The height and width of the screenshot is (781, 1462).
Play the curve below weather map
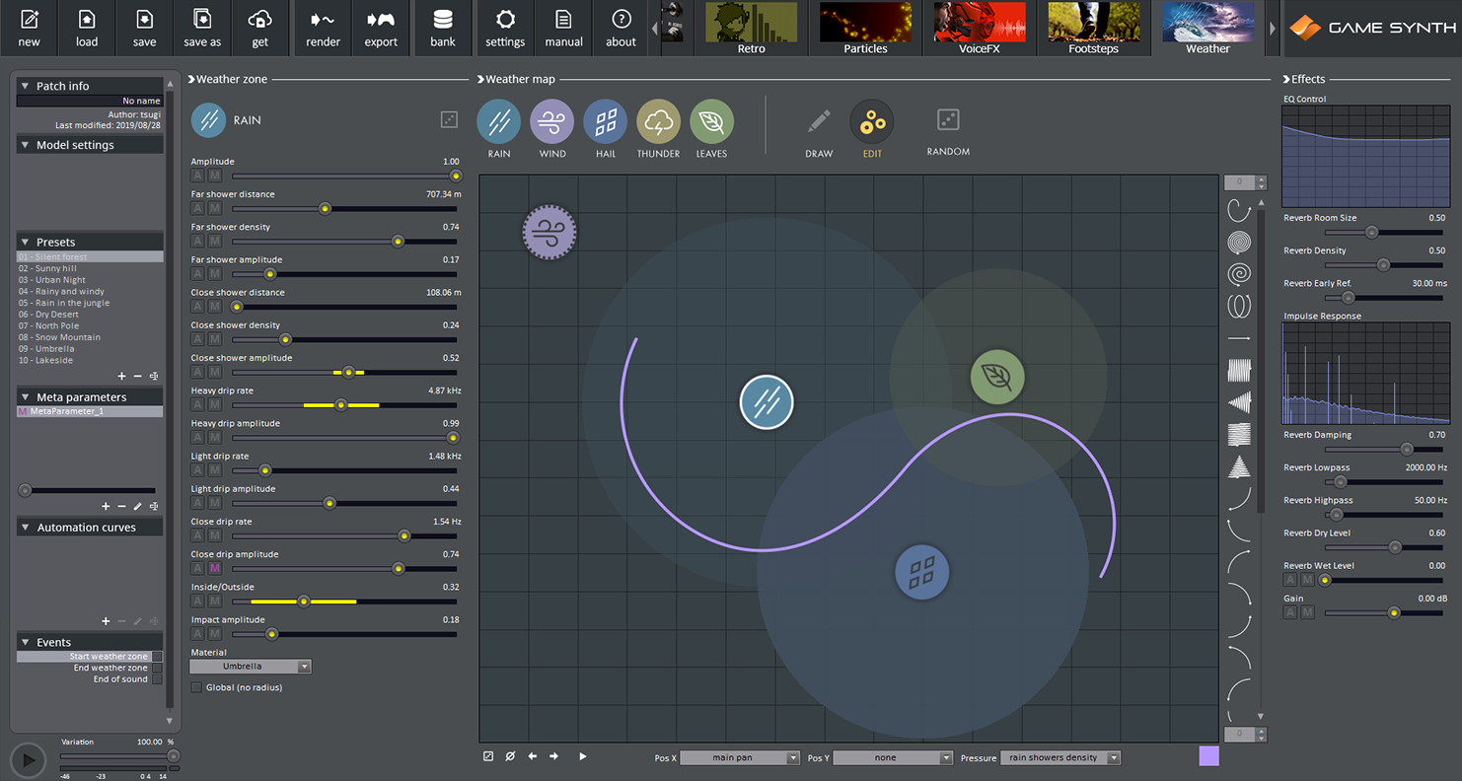click(583, 756)
